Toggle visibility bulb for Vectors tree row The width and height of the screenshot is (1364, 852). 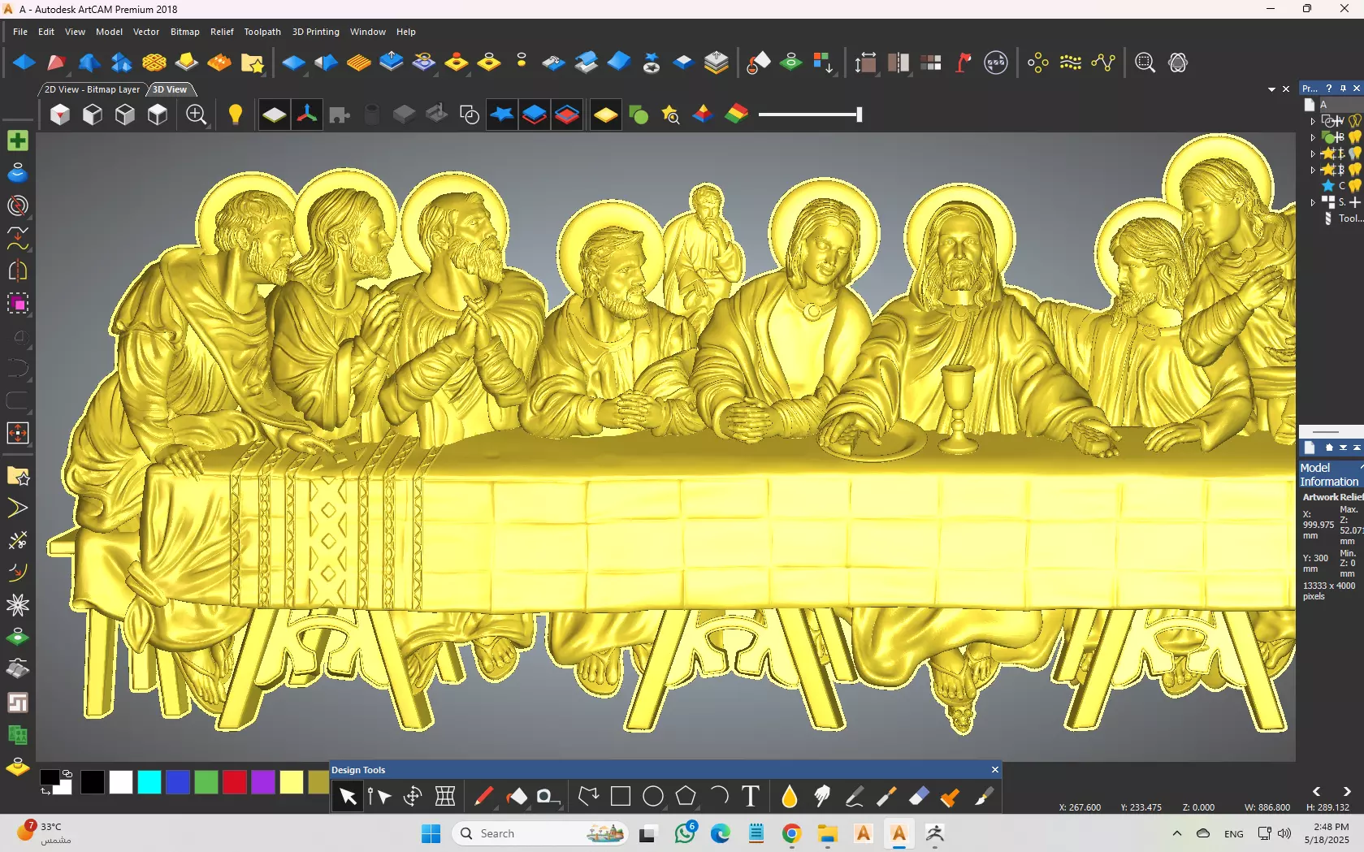(x=1355, y=121)
